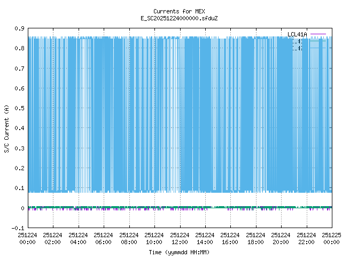The image size is (342, 257).
Task: Click the 251225 00:00 x-axis tick label
Action: (331, 238)
